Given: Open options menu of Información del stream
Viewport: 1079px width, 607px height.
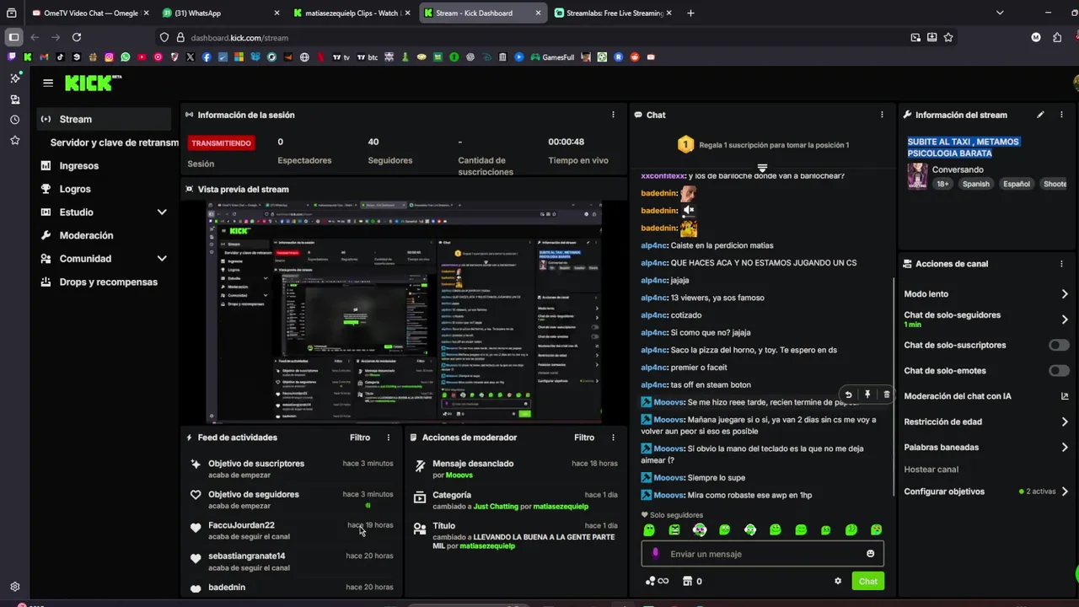Looking at the screenshot, I should [1061, 115].
